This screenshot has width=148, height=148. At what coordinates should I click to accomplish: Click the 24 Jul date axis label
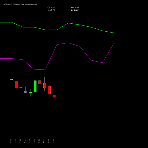click(53, 141)
